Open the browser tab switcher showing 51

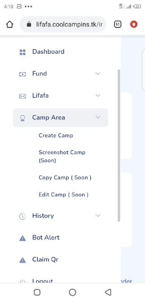pos(118,24)
